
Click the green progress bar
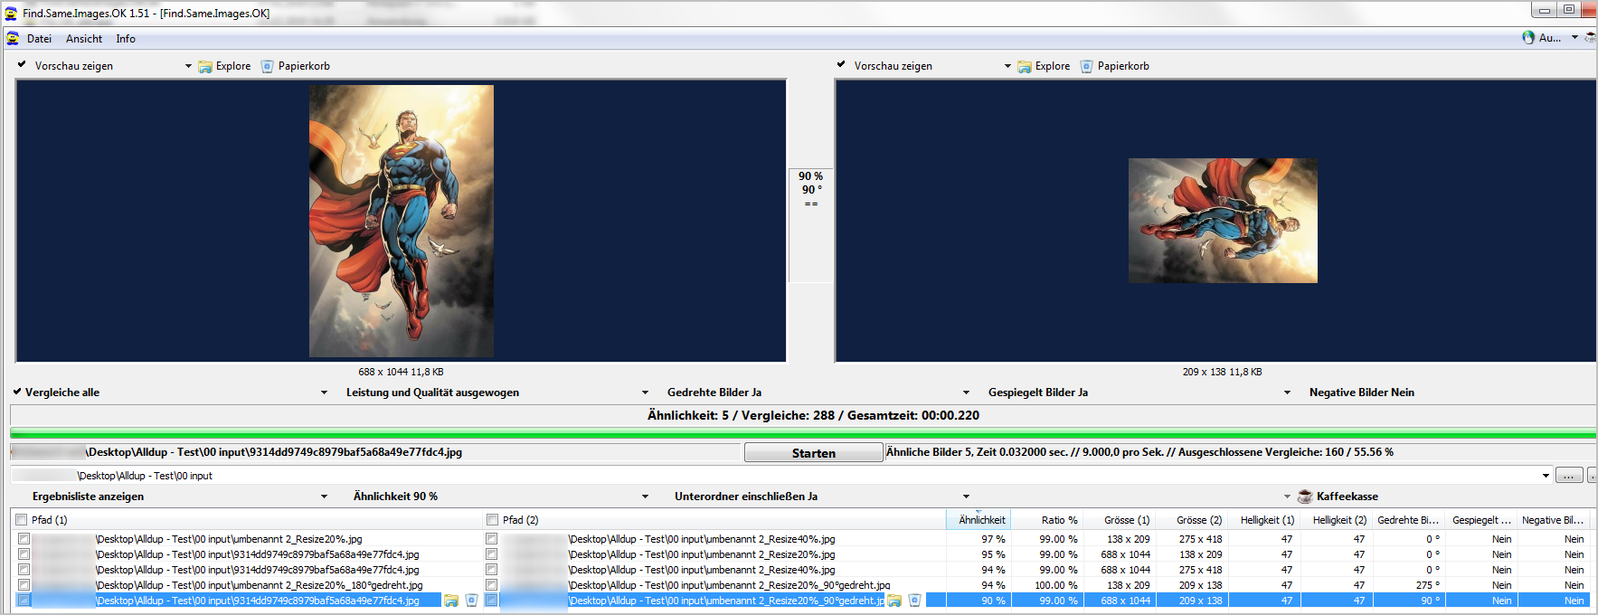pos(802,435)
